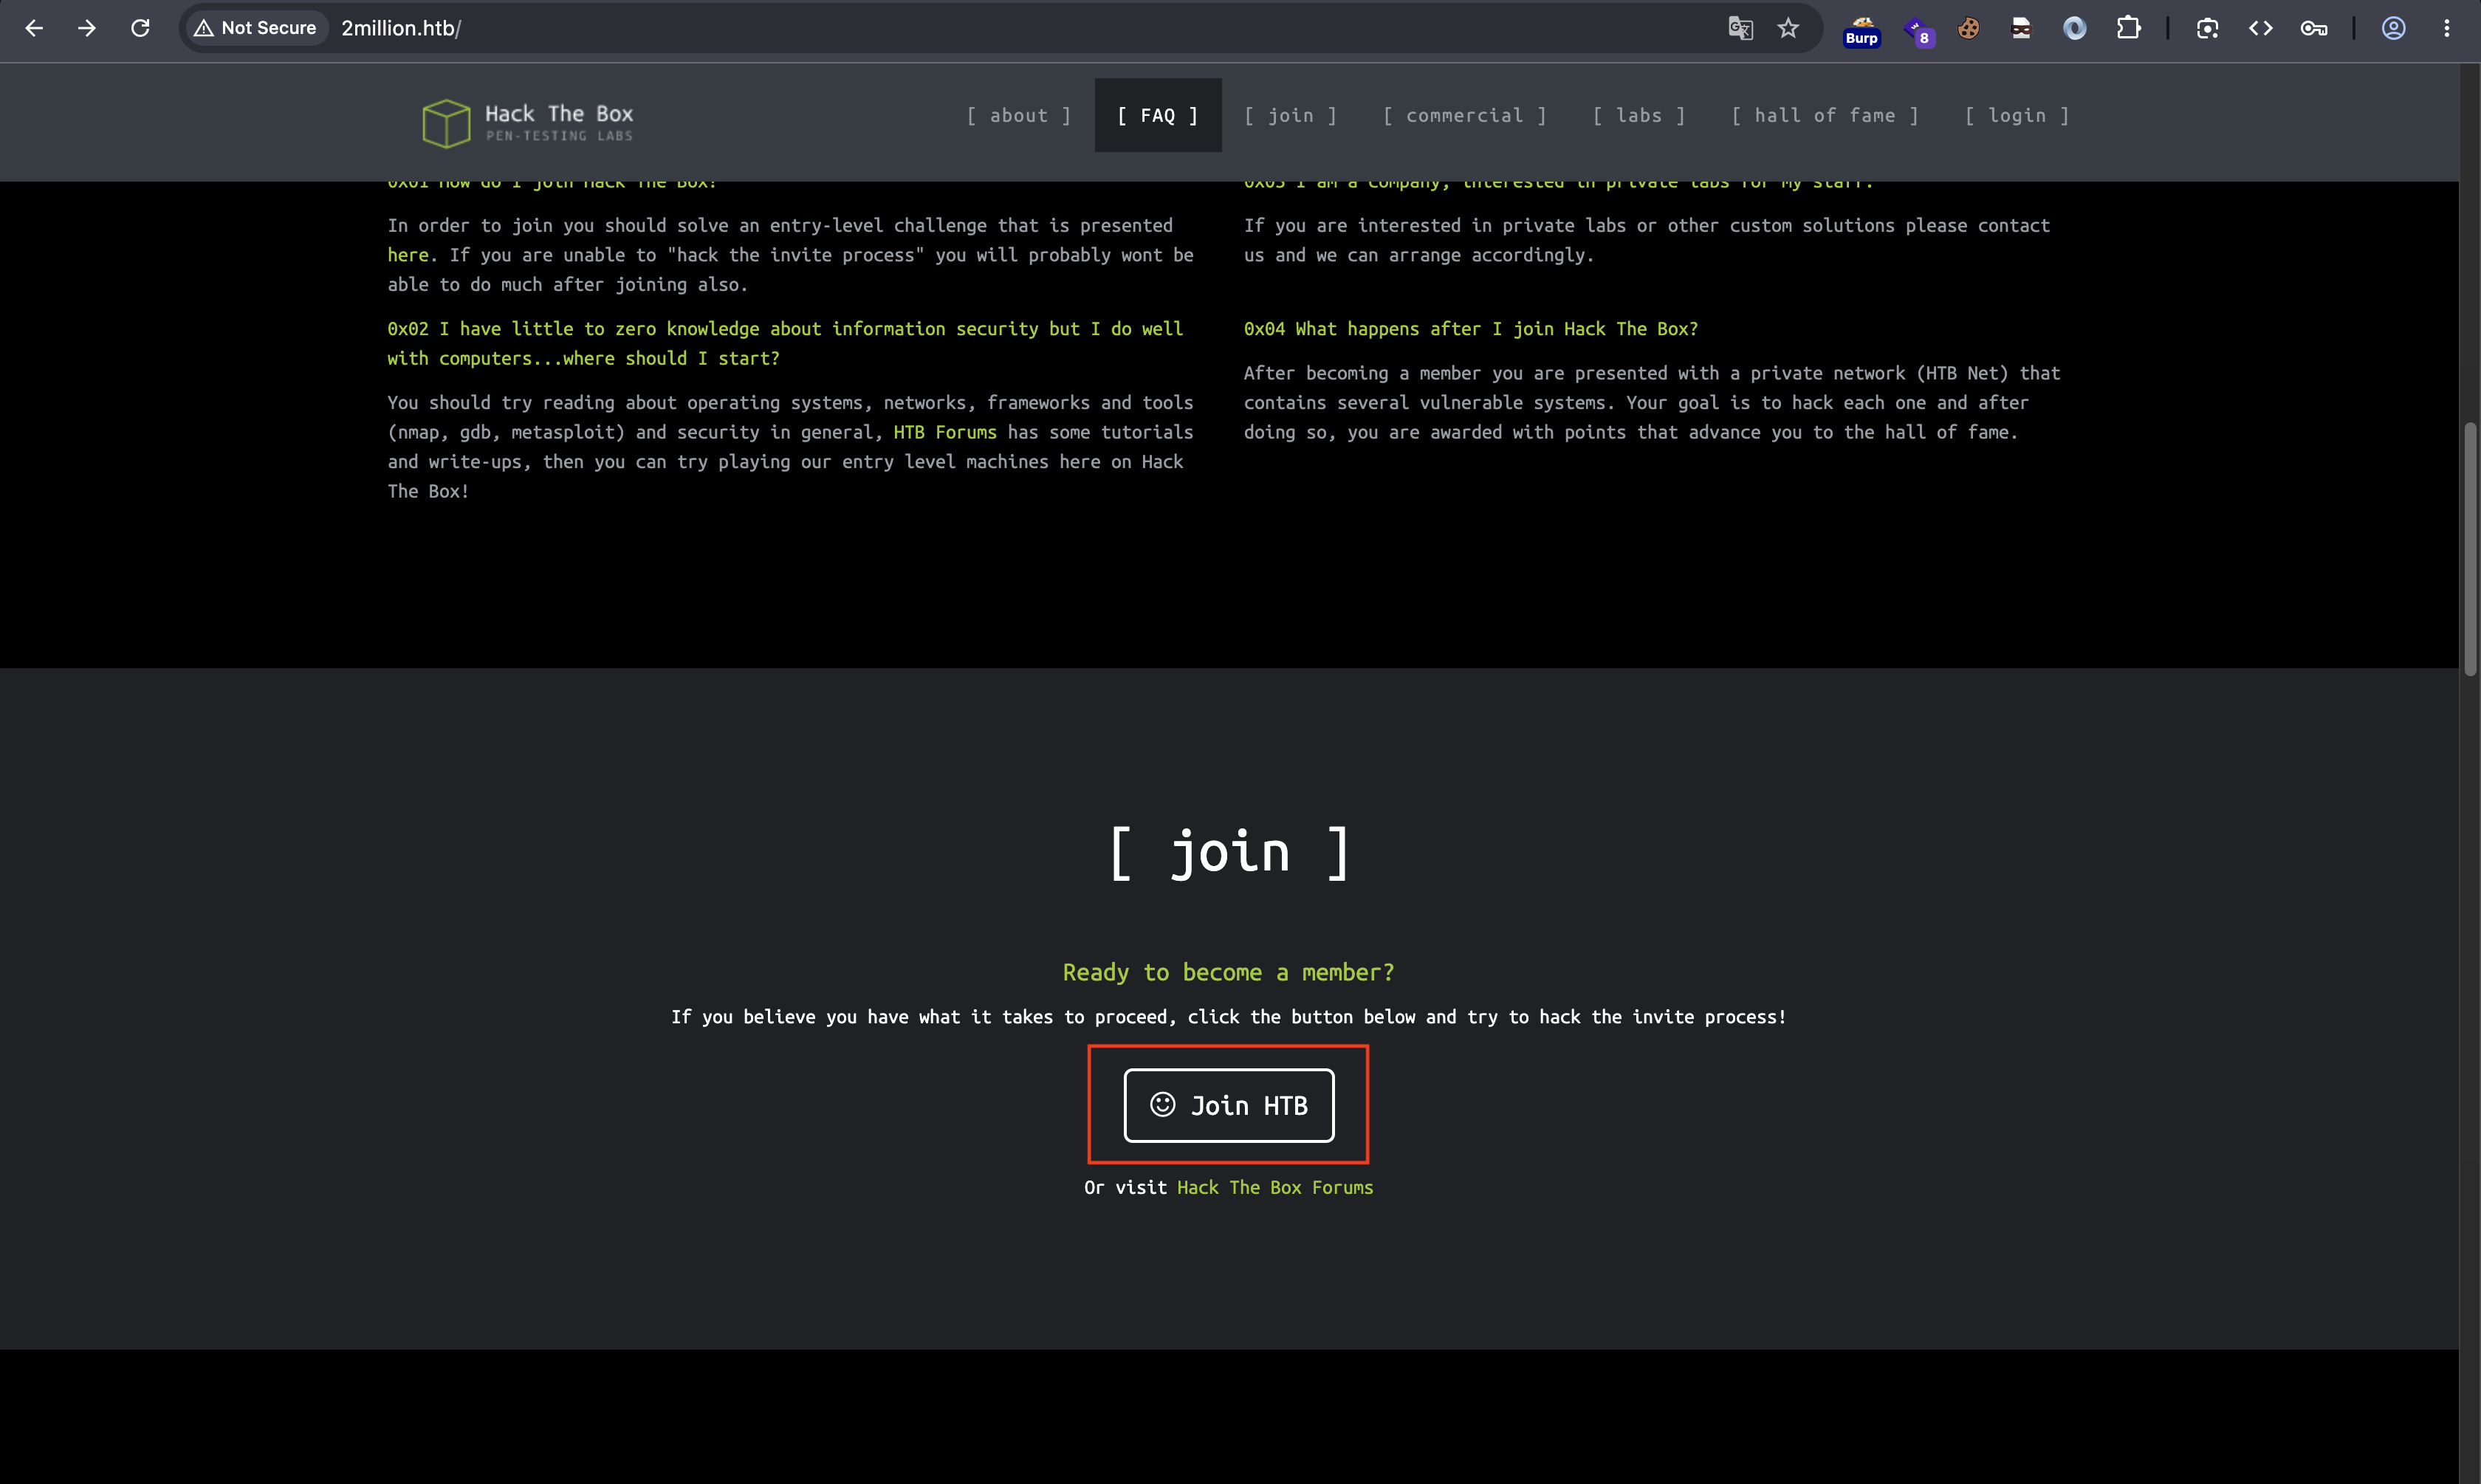
Task: Open the cookie editor extension
Action: click(1968, 28)
